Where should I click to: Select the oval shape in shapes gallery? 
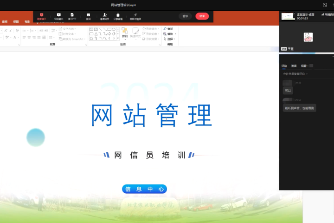coord(114,29)
